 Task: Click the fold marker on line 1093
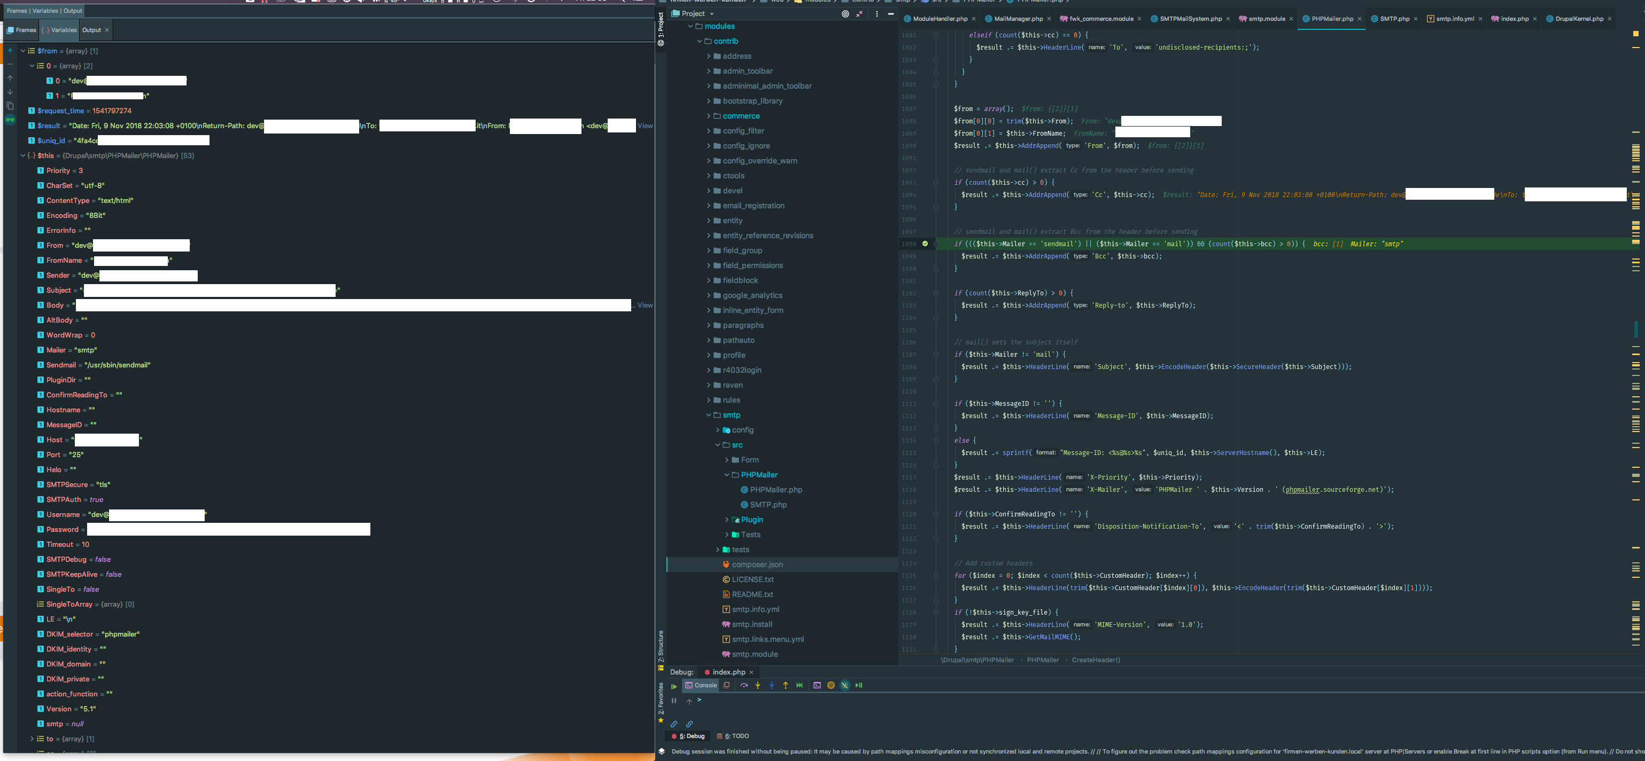tap(936, 183)
